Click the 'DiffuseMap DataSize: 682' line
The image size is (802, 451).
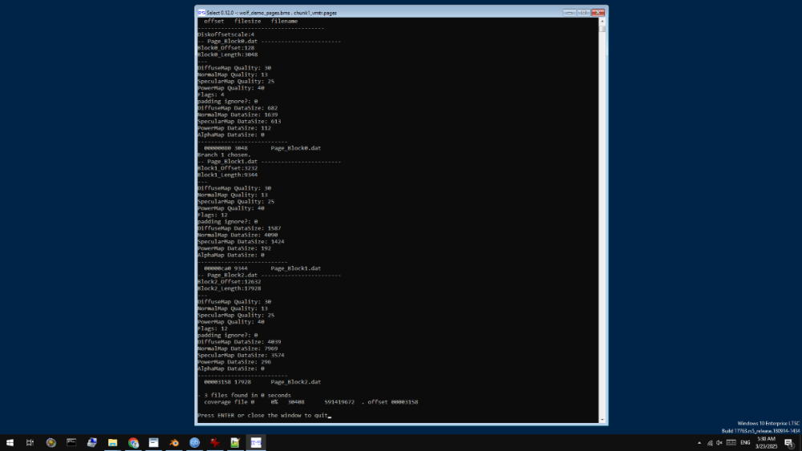pos(238,108)
